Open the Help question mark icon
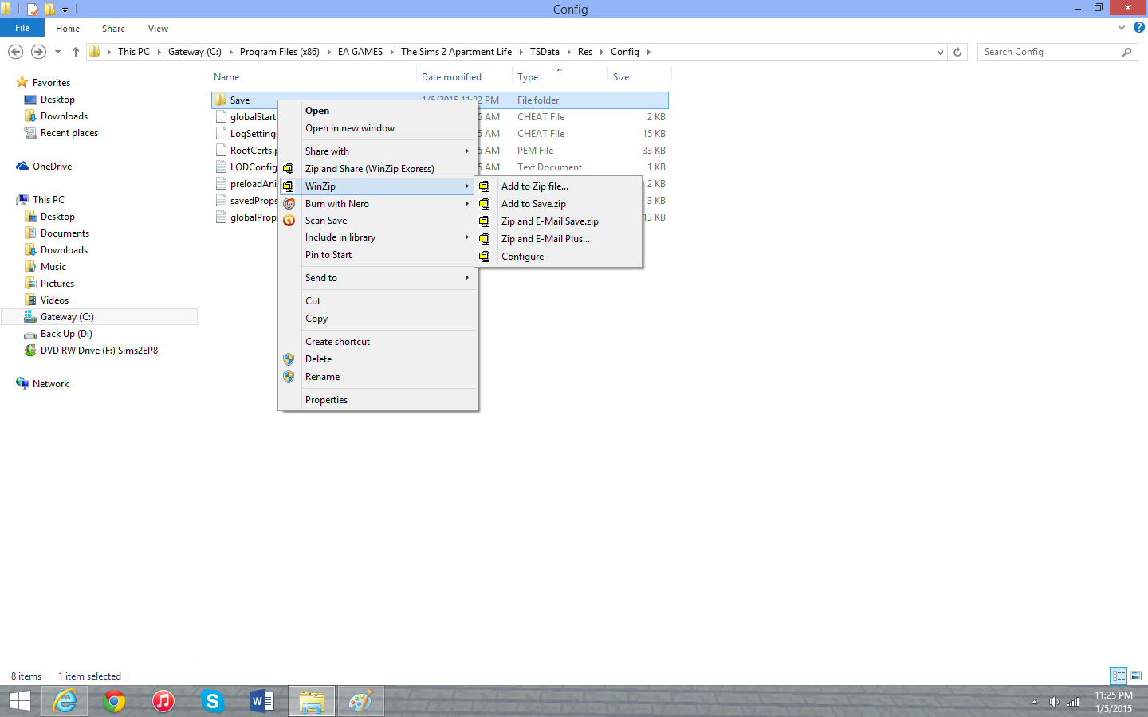Image resolution: width=1148 pixels, height=717 pixels. (1138, 27)
